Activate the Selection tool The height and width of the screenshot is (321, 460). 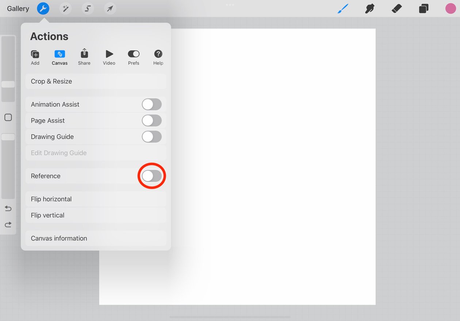click(88, 8)
